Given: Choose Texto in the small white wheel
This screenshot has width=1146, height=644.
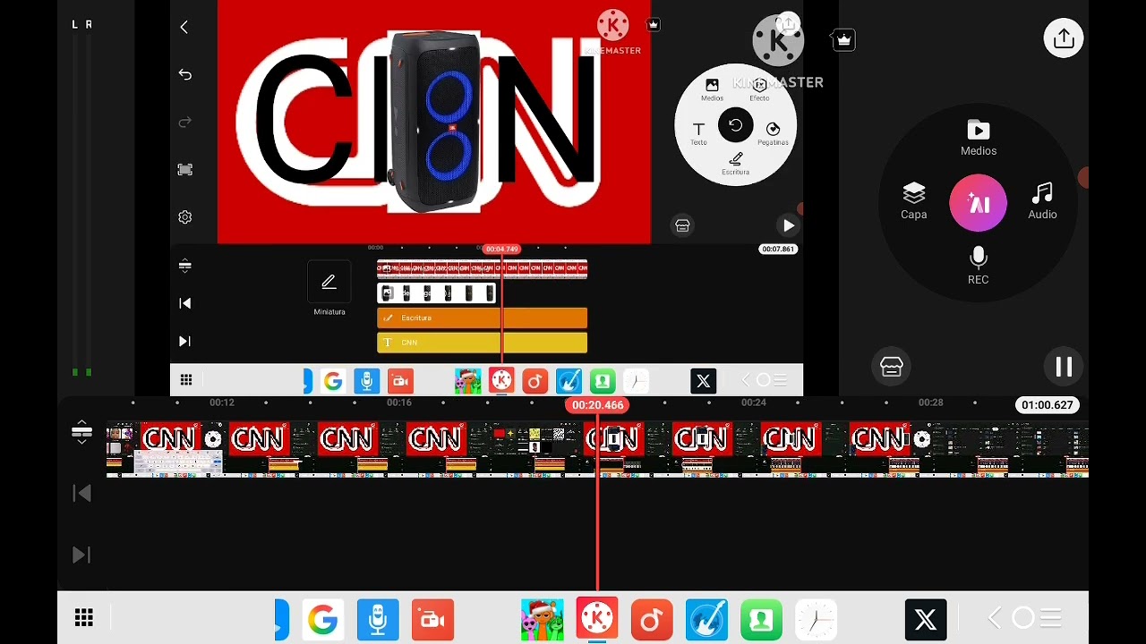Looking at the screenshot, I should 698,134.
